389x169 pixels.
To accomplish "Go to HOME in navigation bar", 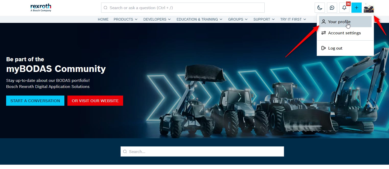I will (x=103, y=19).
